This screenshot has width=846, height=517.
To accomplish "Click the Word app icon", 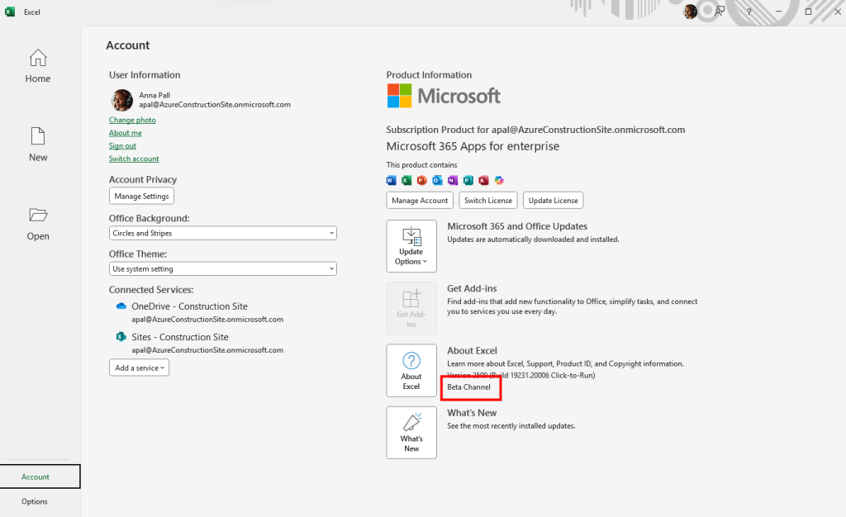I will (391, 180).
